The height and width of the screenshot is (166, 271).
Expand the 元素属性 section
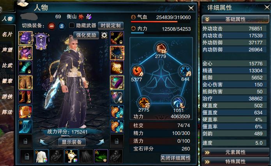point(236,152)
